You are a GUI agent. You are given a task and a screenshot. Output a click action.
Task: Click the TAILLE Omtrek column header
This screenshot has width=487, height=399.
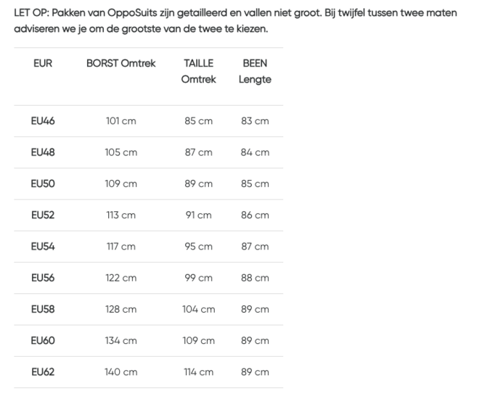pyautogui.click(x=198, y=71)
